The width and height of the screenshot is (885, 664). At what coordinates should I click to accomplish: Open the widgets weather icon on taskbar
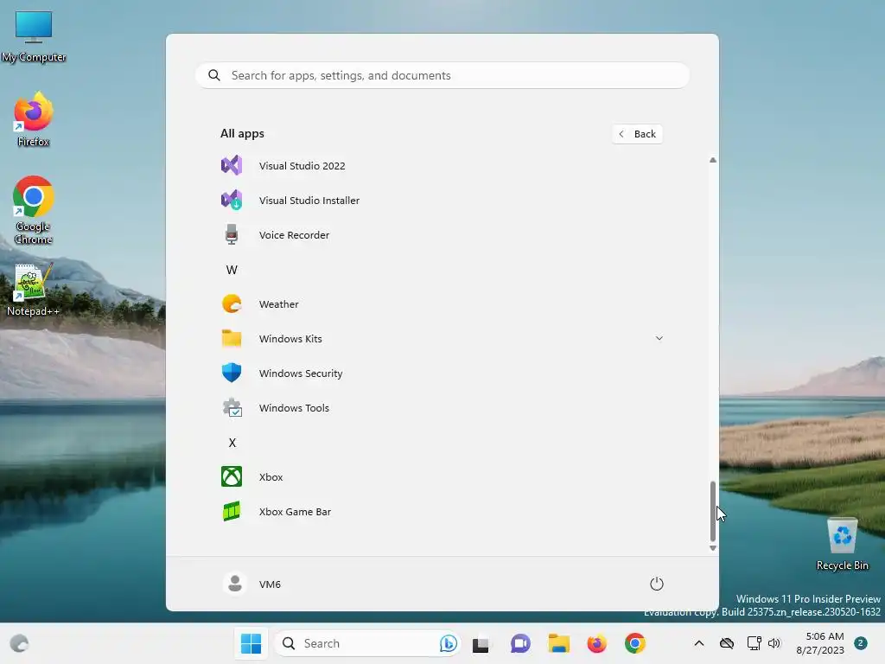(x=19, y=643)
